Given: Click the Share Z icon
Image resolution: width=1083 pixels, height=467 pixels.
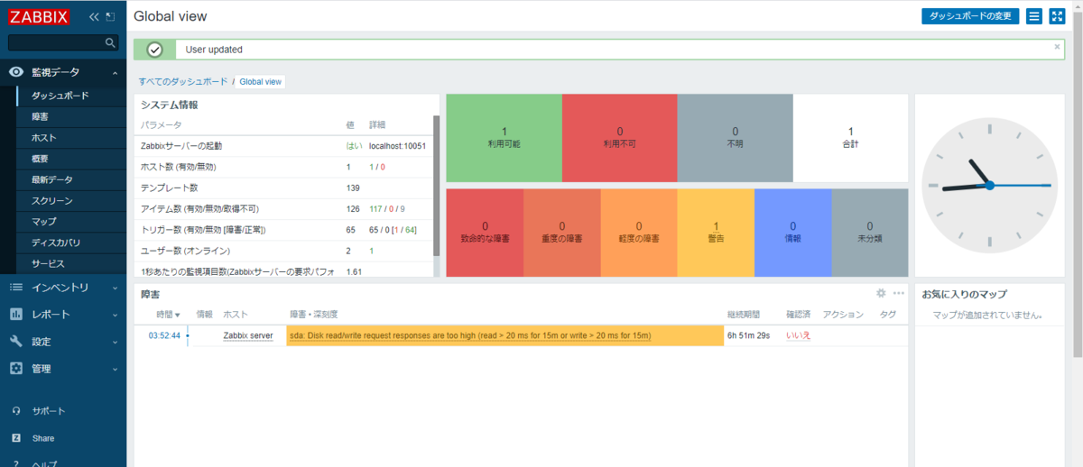Looking at the screenshot, I should click(x=16, y=438).
